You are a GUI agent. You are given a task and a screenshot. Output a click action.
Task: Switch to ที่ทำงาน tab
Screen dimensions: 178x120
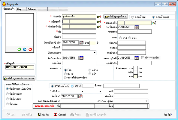pos(32,9)
